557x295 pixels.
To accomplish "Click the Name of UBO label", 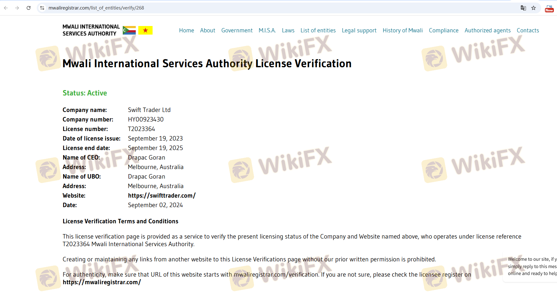I will [82, 177].
